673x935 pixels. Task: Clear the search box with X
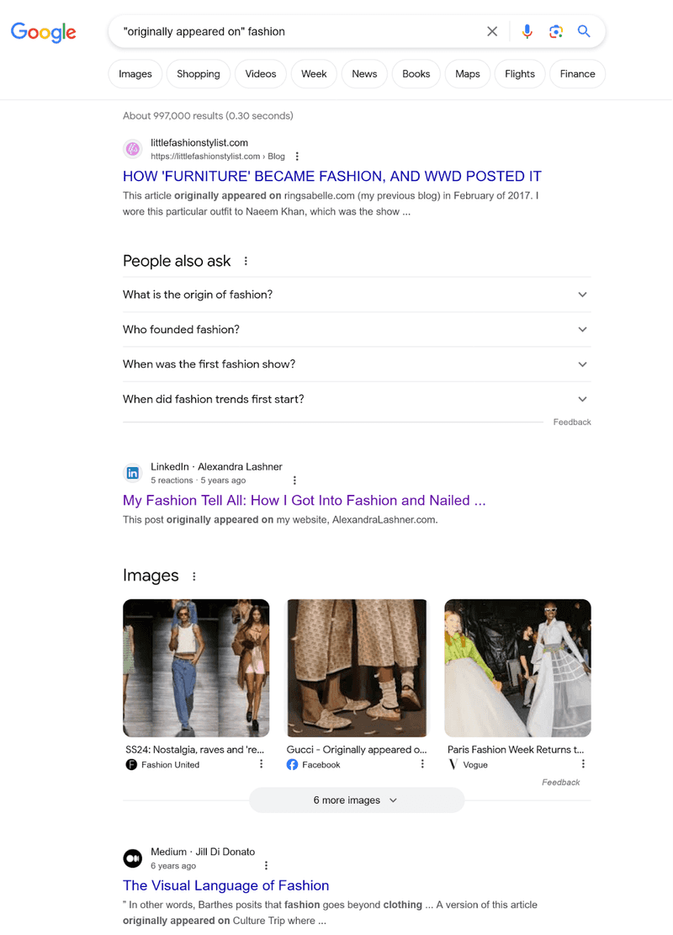pyautogui.click(x=492, y=32)
